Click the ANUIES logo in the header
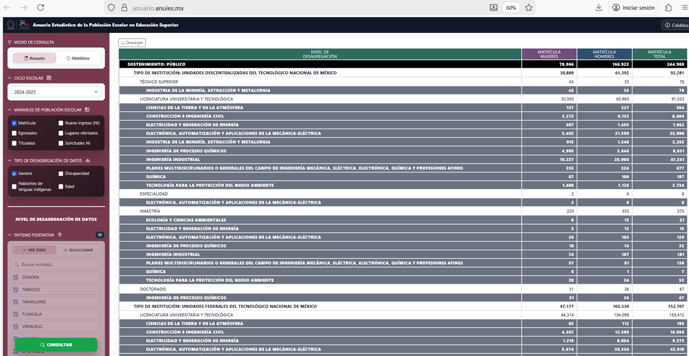Viewport: 689px width, 356px height. click(x=10, y=25)
